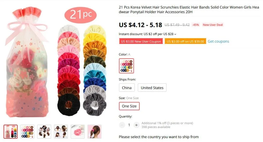Click the New User Deal tag
The image size is (263, 142).
point(213,25)
